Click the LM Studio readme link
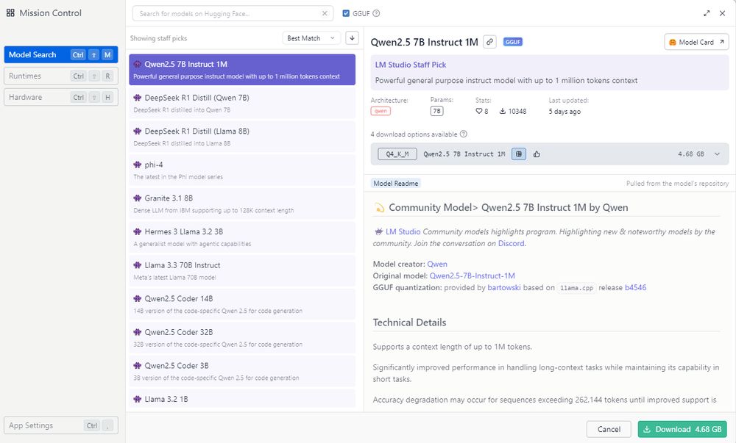736x443 pixels. click(x=403, y=231)
